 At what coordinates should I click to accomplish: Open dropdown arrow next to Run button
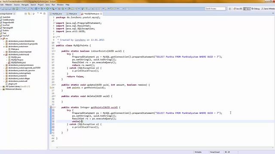click(50, 9)
